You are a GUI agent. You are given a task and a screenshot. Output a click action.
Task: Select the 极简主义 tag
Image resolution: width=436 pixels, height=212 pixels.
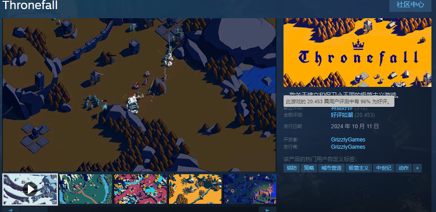tap(359, 168)
